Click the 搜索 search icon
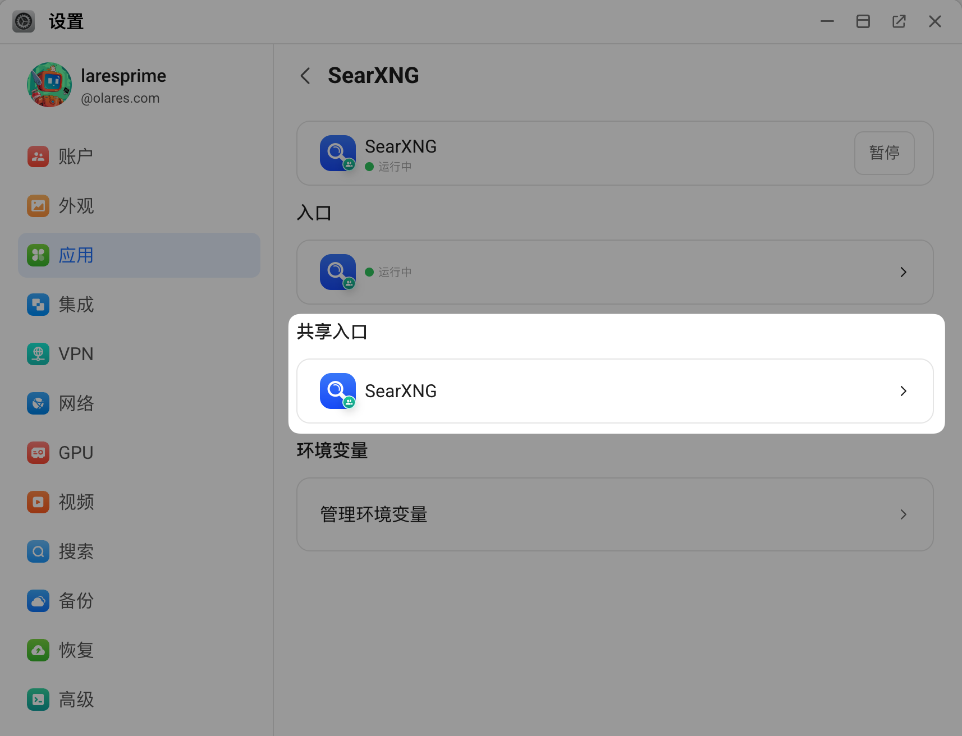Screen dimensions: 962x736 coord(38,551)
